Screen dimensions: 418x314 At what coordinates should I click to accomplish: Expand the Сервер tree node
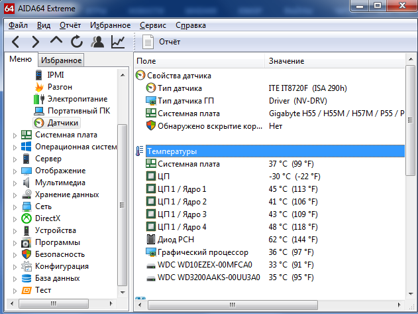[x=15, y=159]
